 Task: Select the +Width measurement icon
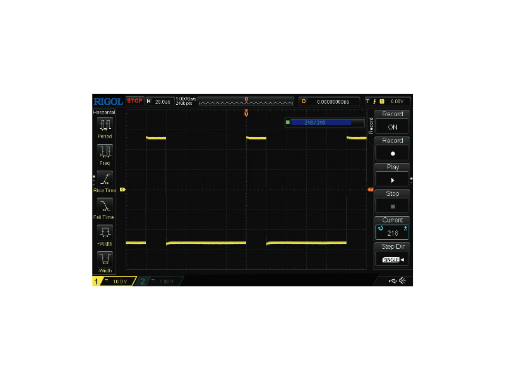[x=105, y=232]
